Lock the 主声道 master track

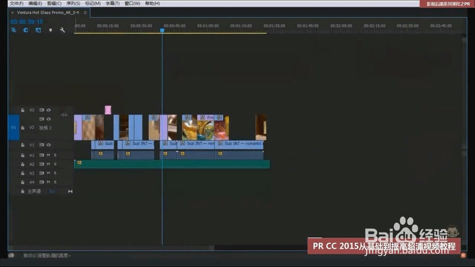(x=23, y=192)
